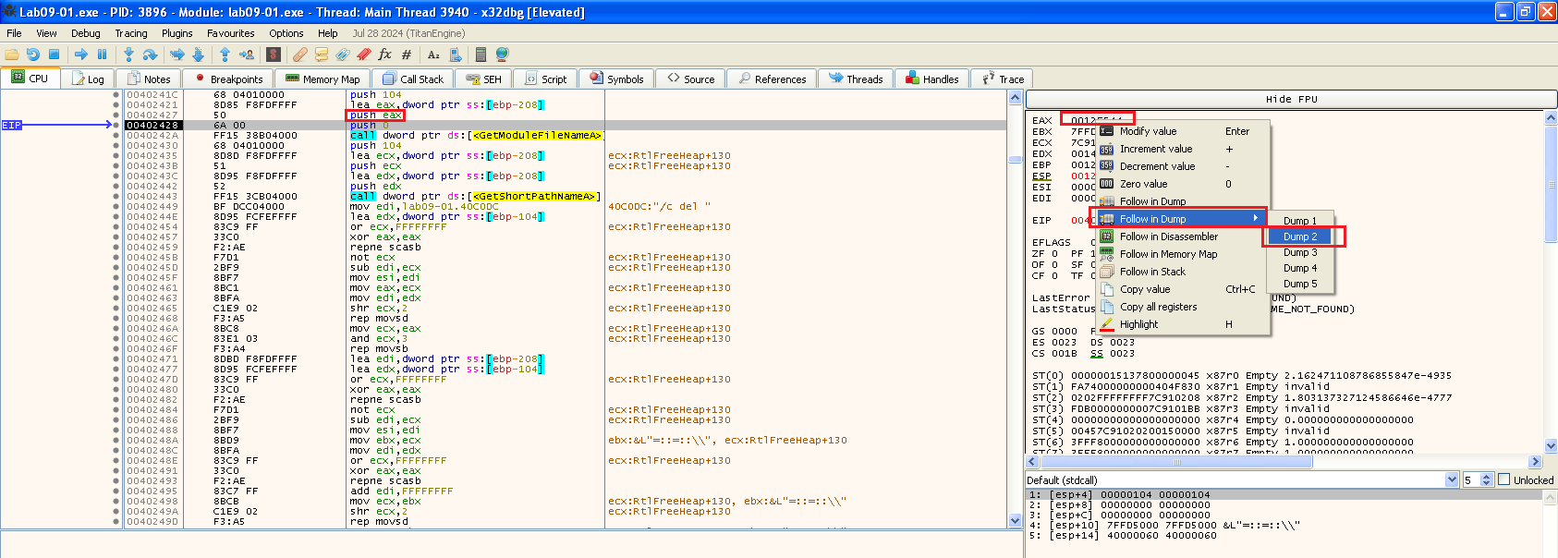Open the Patches bandage icon

click(x=300, y=55)
